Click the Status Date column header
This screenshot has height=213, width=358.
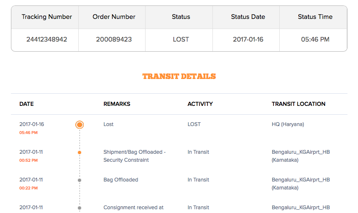click(x=248, y=17)
